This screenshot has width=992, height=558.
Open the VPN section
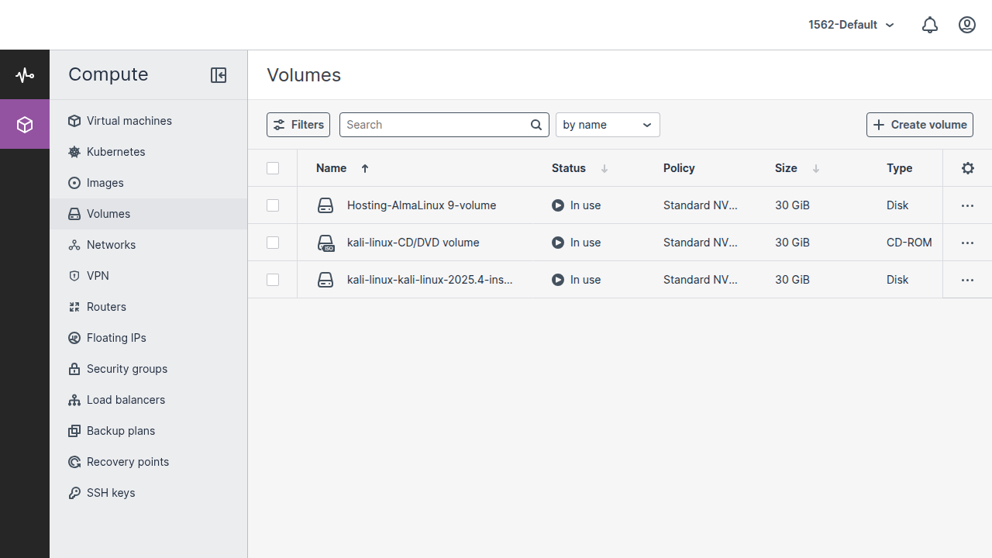pos(149,276)
